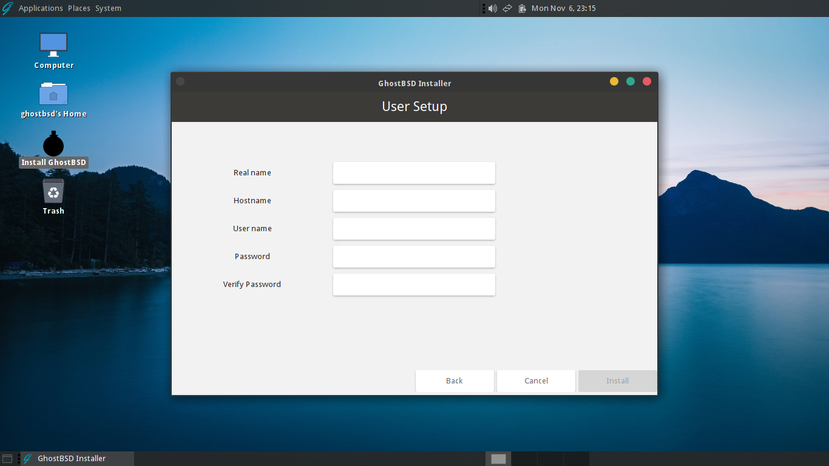The height and width of the screenshot is (466, 829).
Task: Click the Cancel button
Action: (536, 381)
